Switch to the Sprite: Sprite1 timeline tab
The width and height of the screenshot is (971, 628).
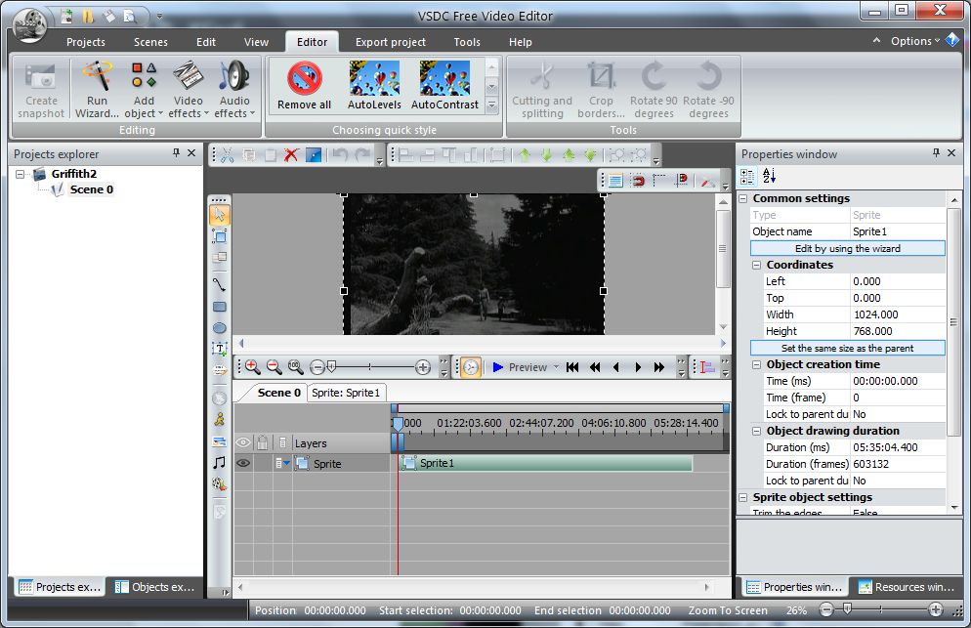click(x=348, y=393)
